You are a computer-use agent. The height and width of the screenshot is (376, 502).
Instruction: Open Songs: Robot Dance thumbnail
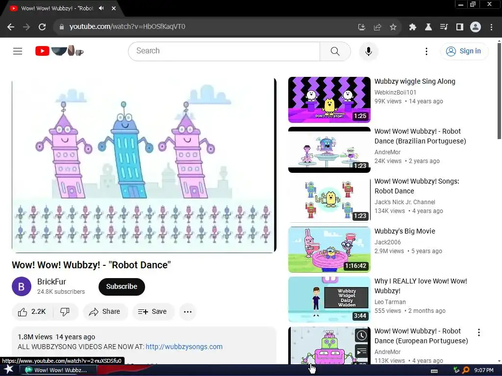[x=329, y=200]
